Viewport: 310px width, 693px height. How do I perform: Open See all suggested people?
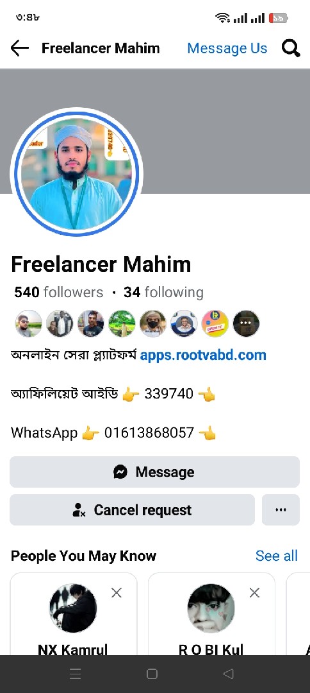tap(277, 556)
